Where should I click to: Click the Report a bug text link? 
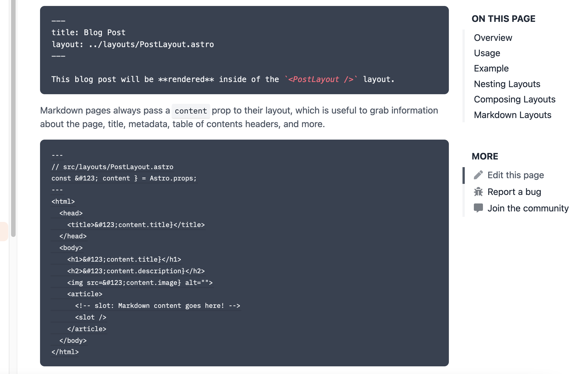(x=514, y=192)
